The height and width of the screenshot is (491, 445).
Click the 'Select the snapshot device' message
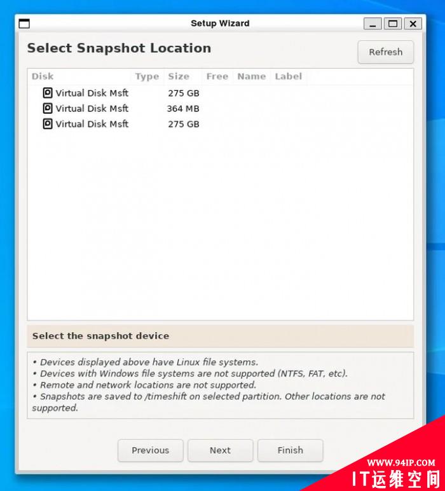pyautogui.click(x=100, y=336)
